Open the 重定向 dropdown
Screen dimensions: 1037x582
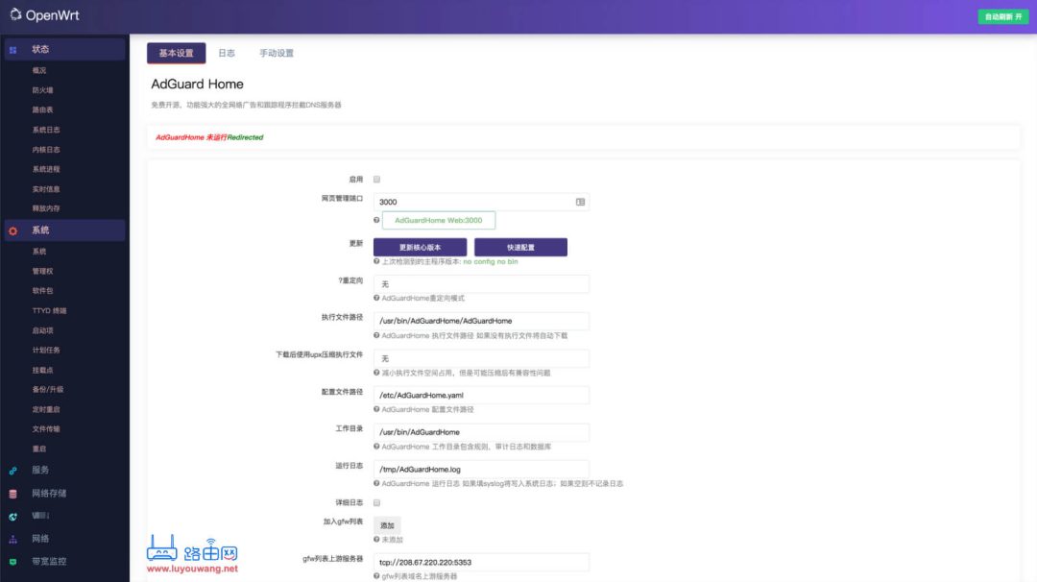pyautogui.click(x=481, y=283)
